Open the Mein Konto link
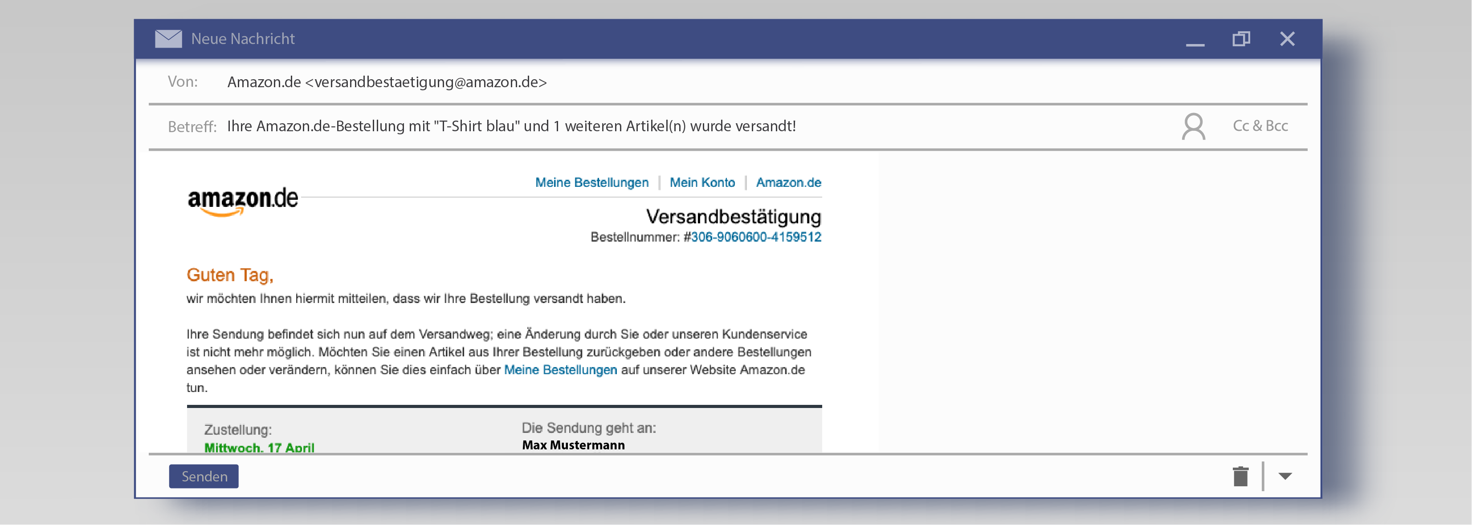The height and width of the screenshot is (525, 1472). click(x=702, y=182)
